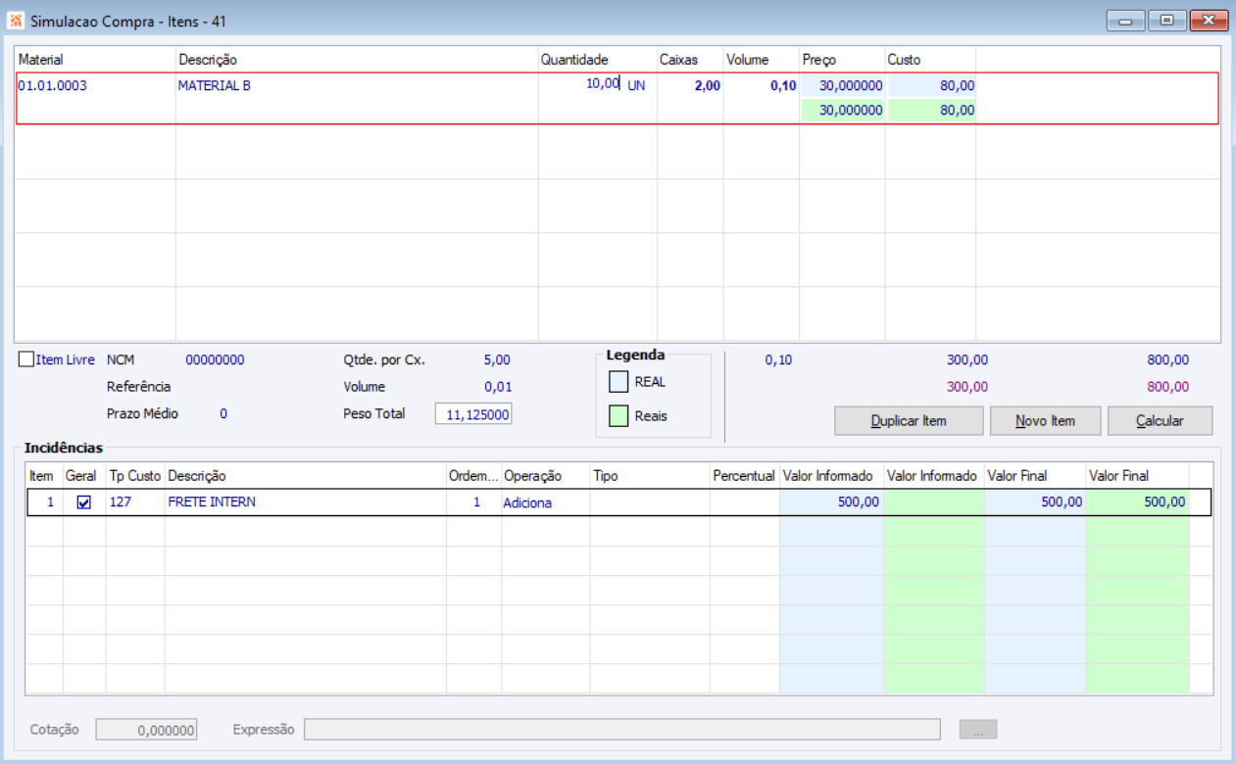Click the green Valor Final cell 500,00
1236x764 pixels.
tap(1138, 502)
